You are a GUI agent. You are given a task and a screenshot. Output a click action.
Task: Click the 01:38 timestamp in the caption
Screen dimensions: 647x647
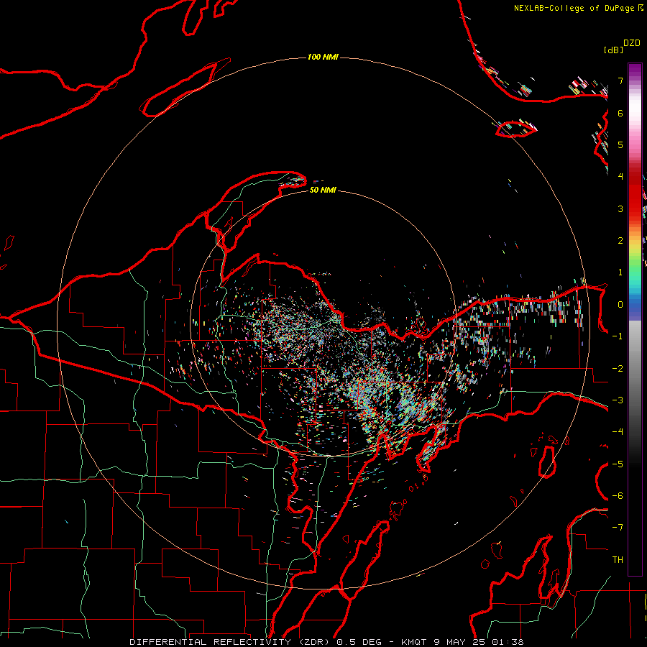point(508,642)
